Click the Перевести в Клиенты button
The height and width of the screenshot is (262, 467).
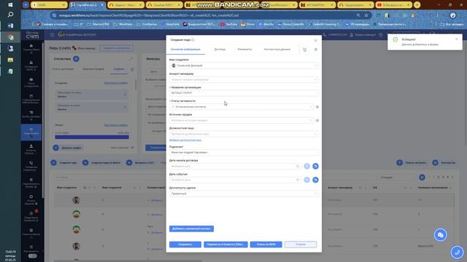point(225,245)
